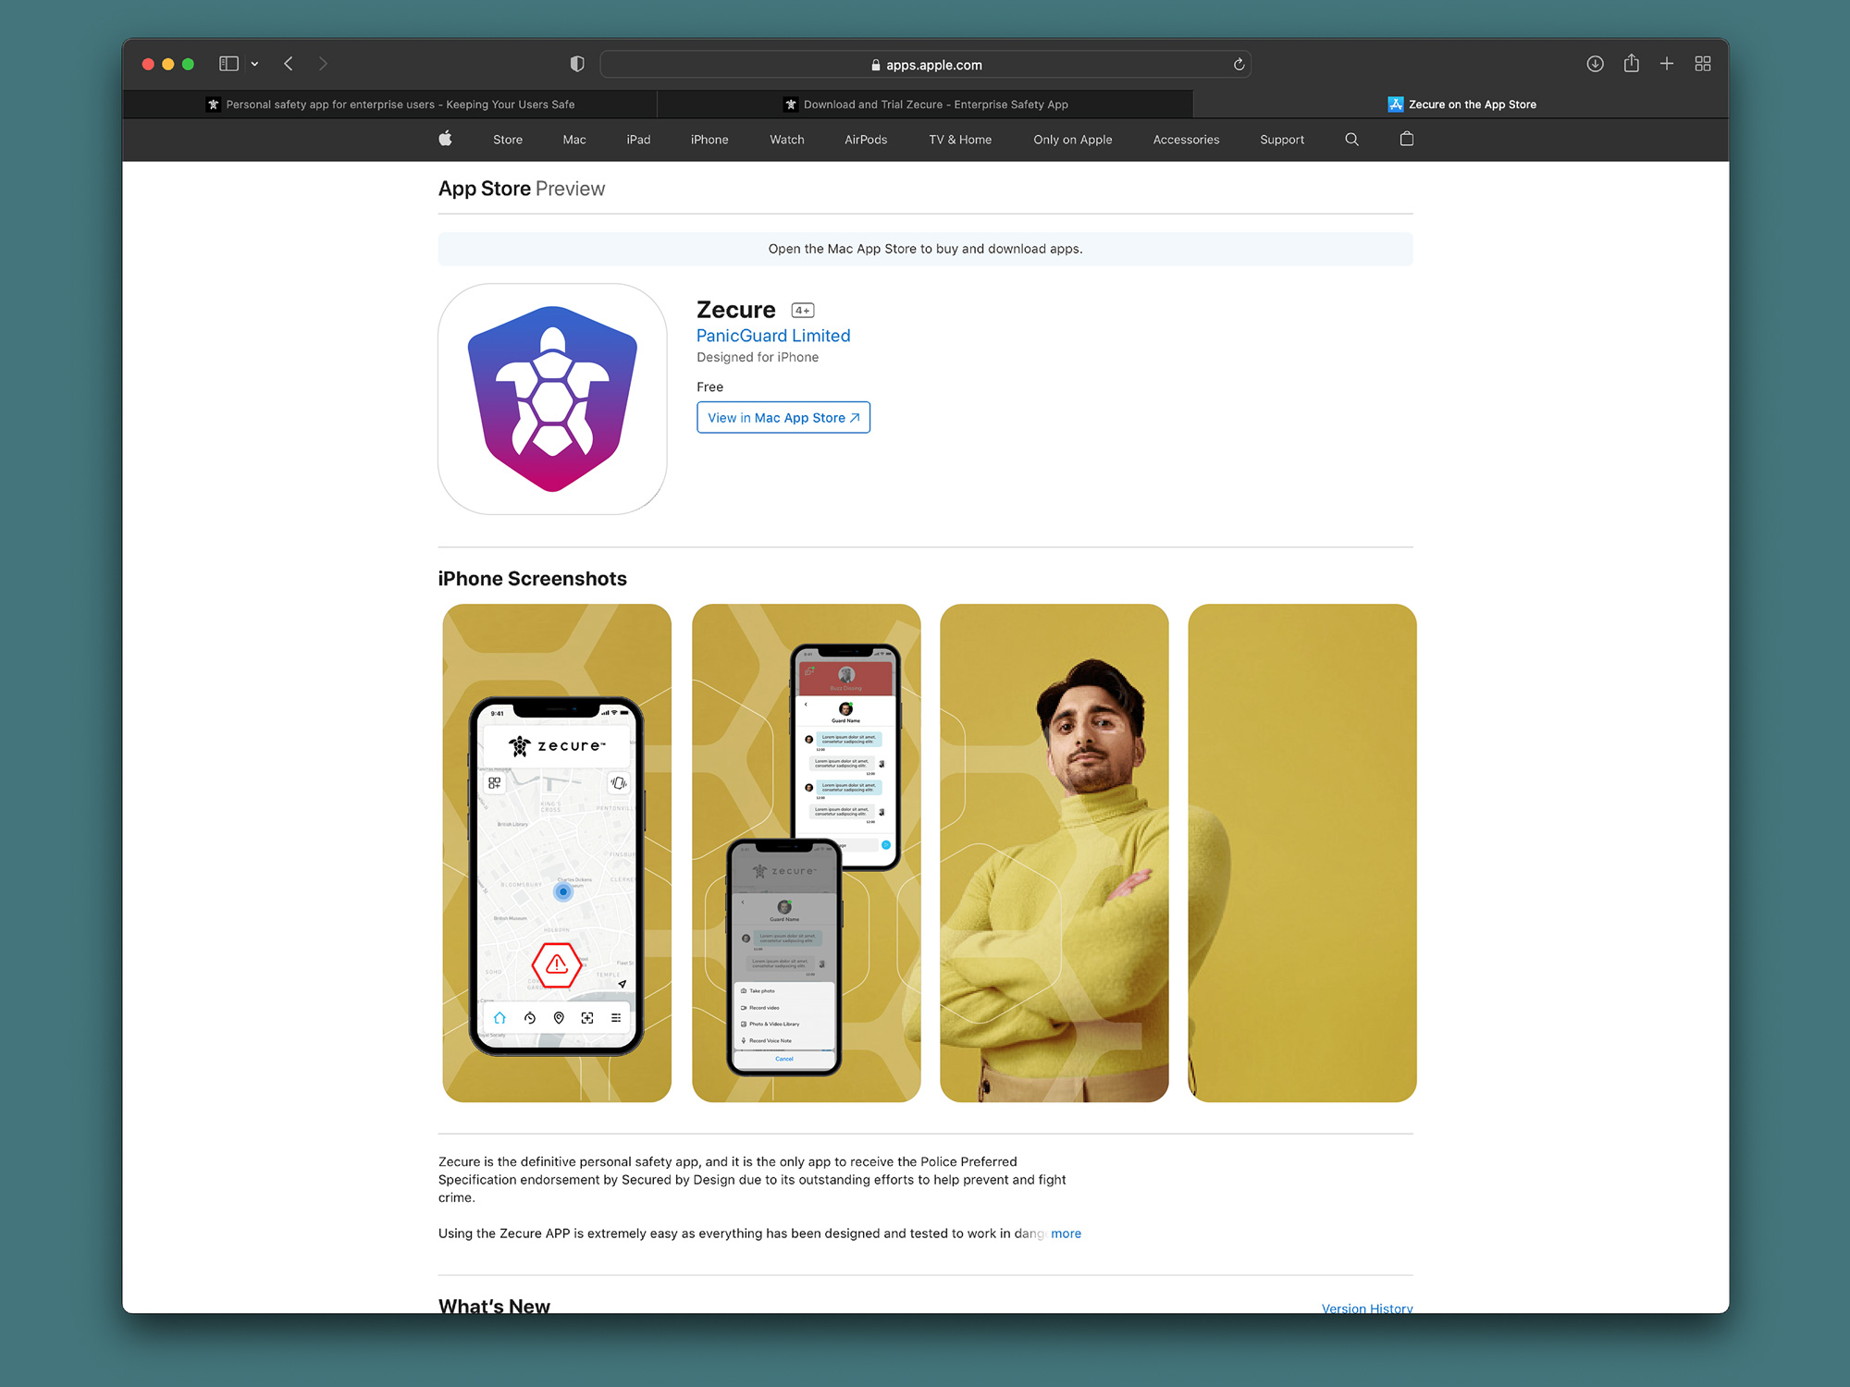Click the App Store Preview heading link
The image size is (1850, 1387).
(x=522, y=189)
